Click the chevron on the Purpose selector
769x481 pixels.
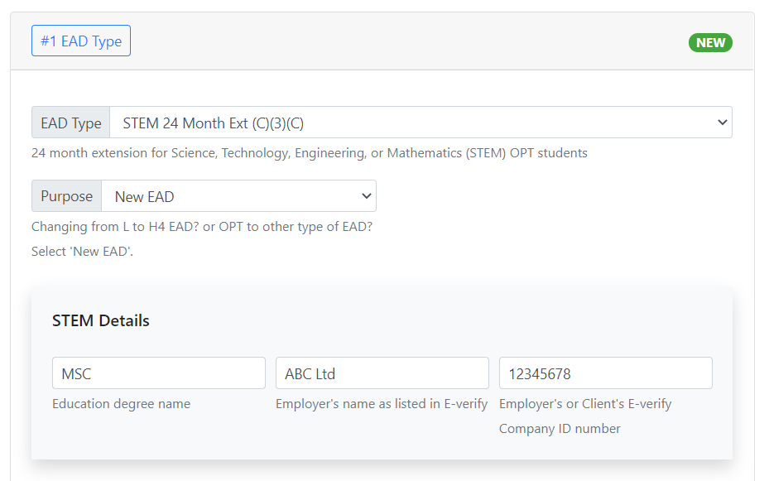(x=365, y=195)
